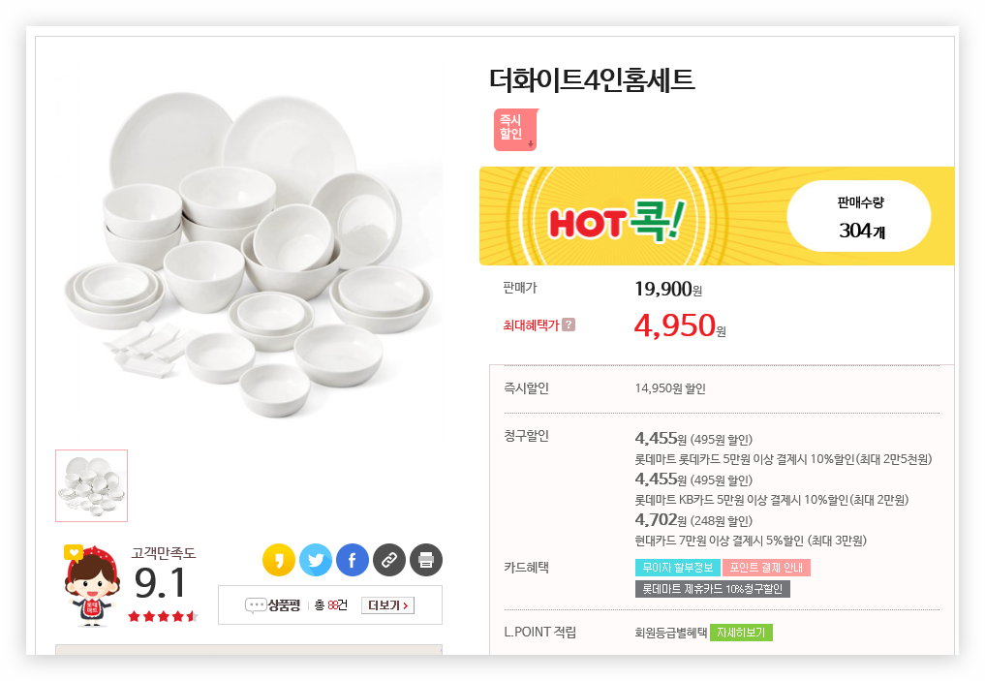This screenshot has height=681, width=985.
Task: Open 무이자 할부정보 card benefit
Action: (676, 568)
